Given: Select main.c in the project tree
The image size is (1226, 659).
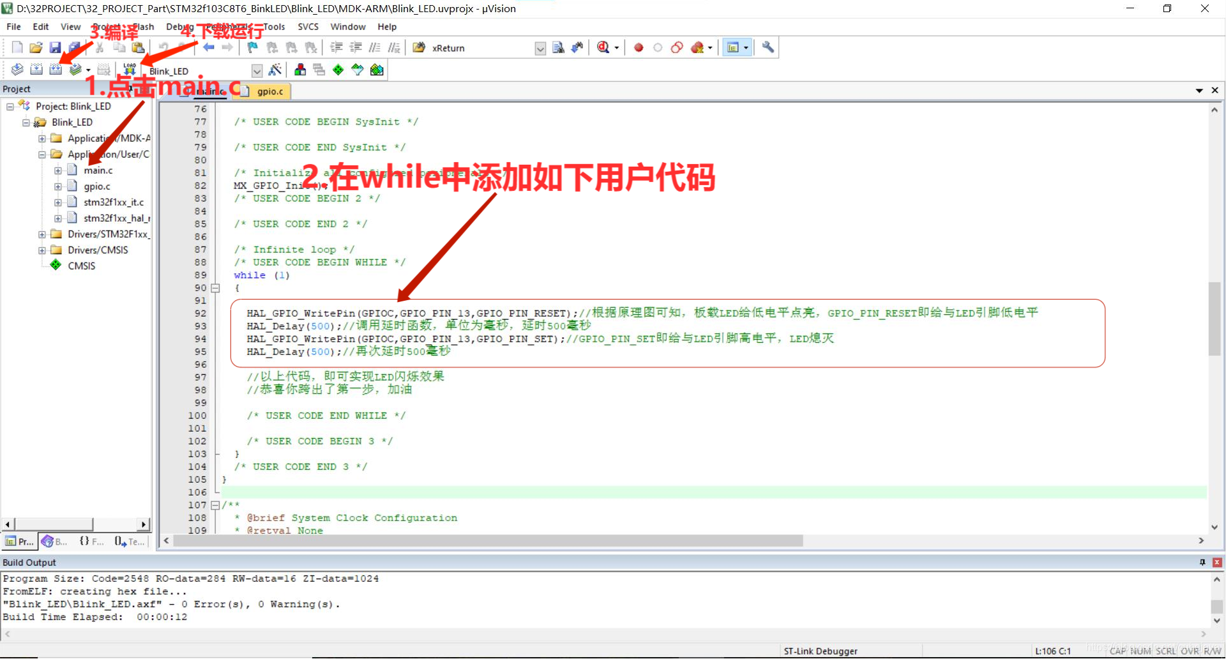Looking at the screenshot, I should (x=98, y=170).
